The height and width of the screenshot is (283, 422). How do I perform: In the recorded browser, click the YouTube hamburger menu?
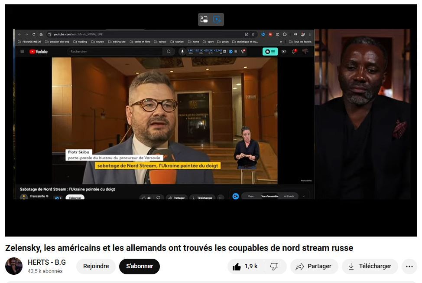(23, 52)
